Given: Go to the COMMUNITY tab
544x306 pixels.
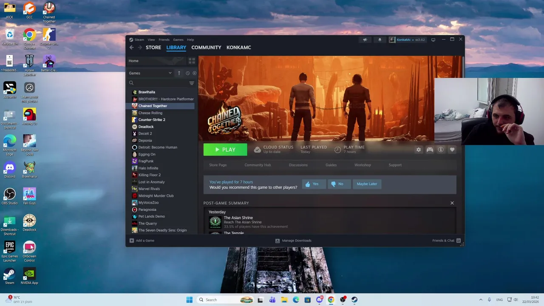Looking at the screenshot, I should [206, 48].
